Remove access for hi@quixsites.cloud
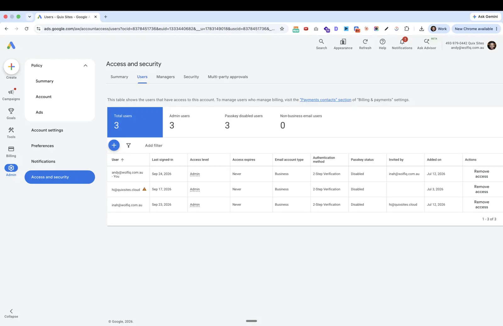 pos(482,189)
